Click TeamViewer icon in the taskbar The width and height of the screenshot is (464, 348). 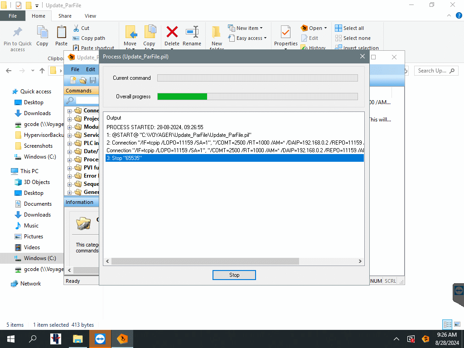(100, 338)
